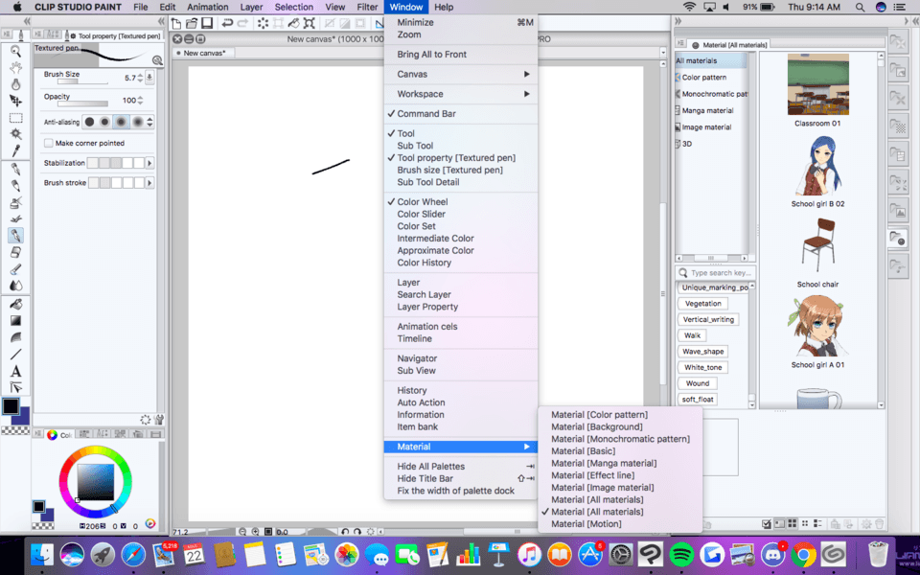This screenshot has width=920, height=575.
Task: Open the Unique_marking tag dropdown
Action: [x=714, y=287]
